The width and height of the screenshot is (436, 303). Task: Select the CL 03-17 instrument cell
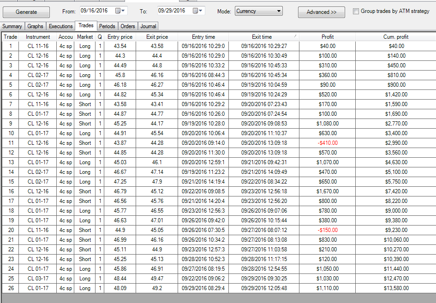38,278
